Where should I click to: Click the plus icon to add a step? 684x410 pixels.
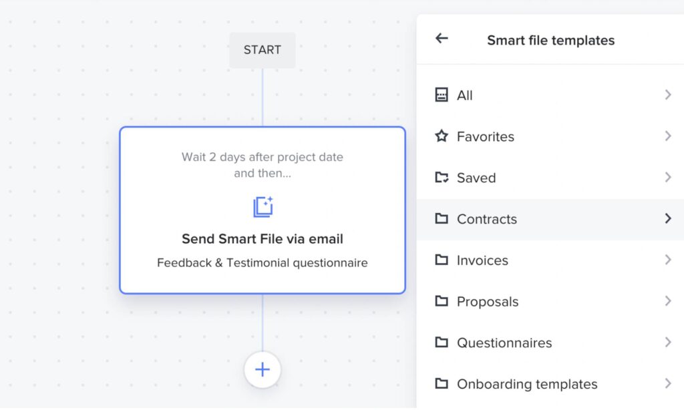pos(263,369)
